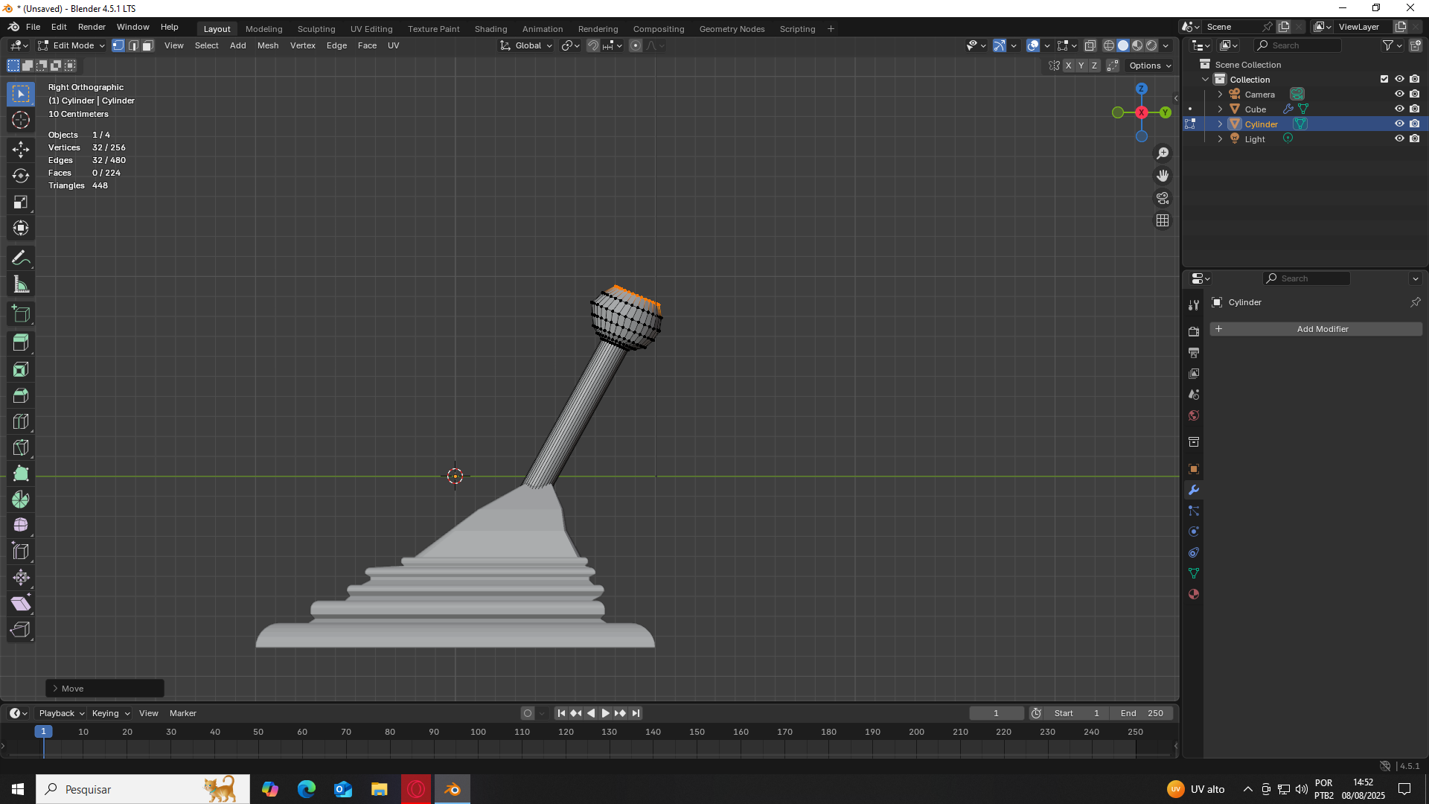This screenshot has width=1429, height=804.
Task: Select the Move tool in toolbar
Action: pos(21,150)
